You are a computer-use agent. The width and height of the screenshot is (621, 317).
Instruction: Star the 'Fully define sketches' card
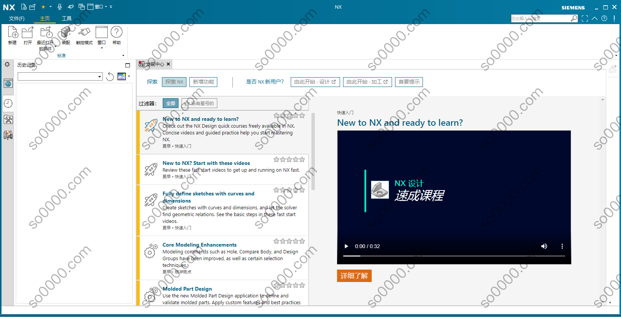point(289,190)
